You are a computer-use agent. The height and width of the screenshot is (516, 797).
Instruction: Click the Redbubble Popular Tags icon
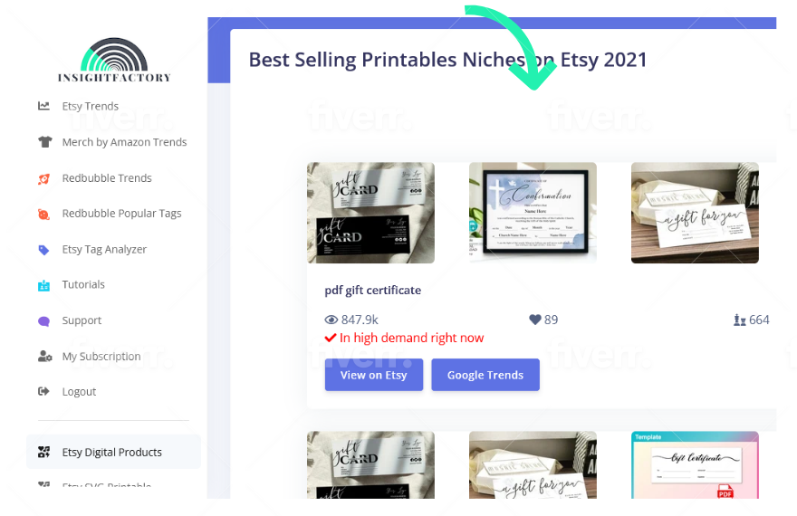click(x=43, y=214)
